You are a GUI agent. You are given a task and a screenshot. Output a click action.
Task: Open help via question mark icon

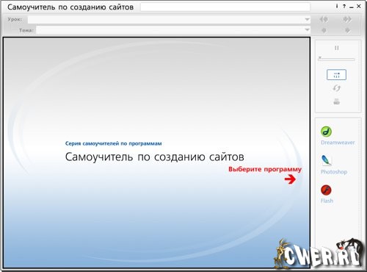click(x=344, y=7)
